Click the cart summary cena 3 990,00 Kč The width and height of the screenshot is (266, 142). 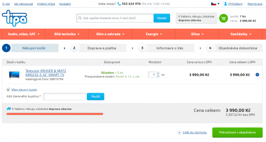[243, 21]
